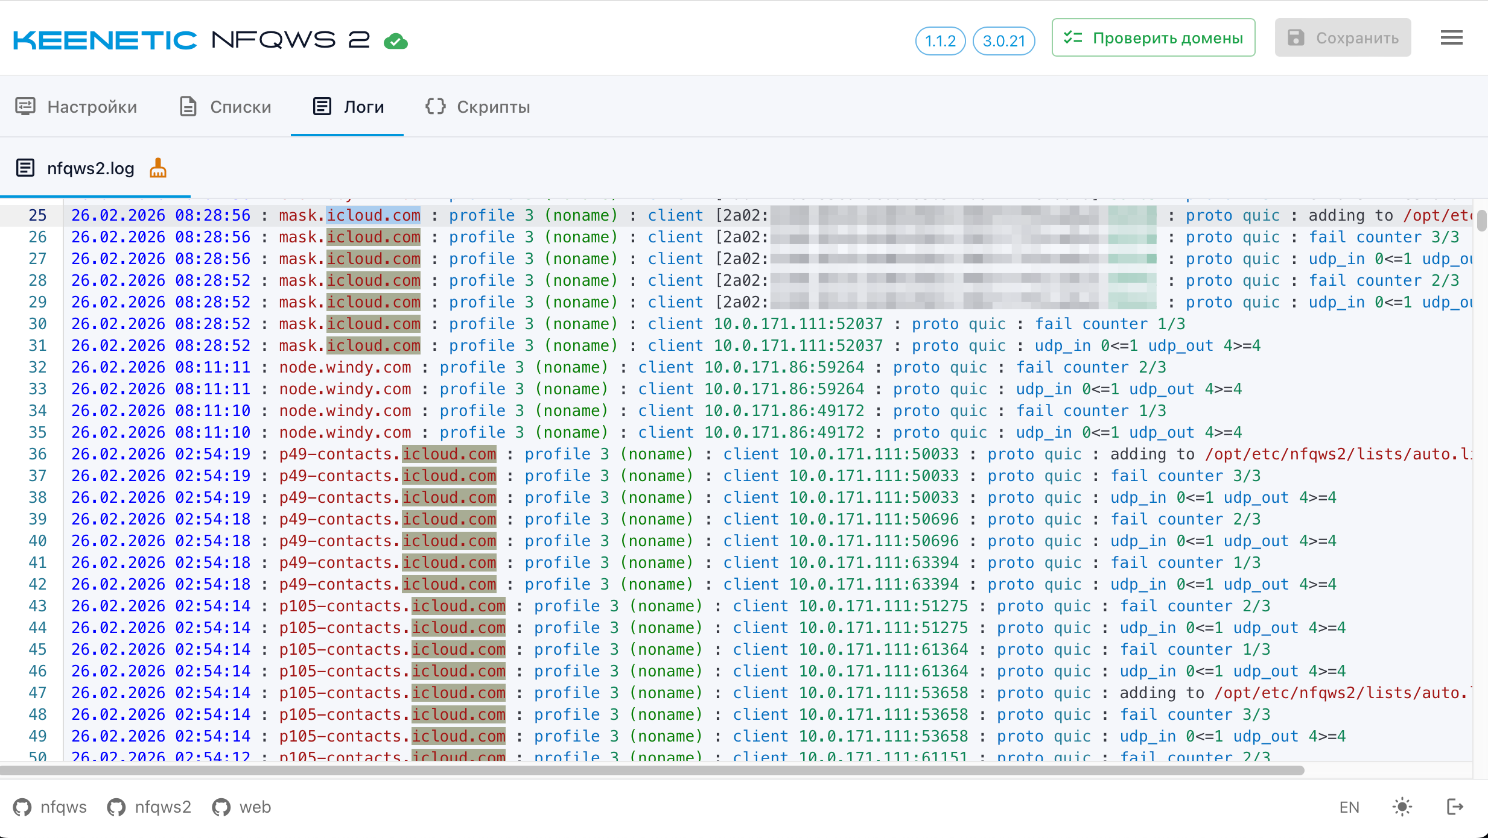This screenshot has height=838, width=1488.
Task: Click the version 3.0.21 badge
Action: click(x=1004, y=41)
